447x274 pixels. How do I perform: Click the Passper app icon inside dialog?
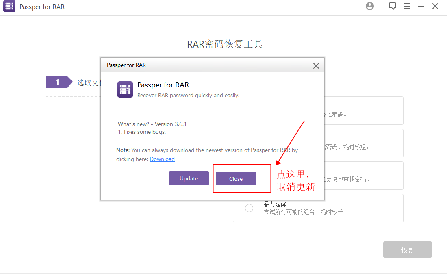click(x=125, y=89)
